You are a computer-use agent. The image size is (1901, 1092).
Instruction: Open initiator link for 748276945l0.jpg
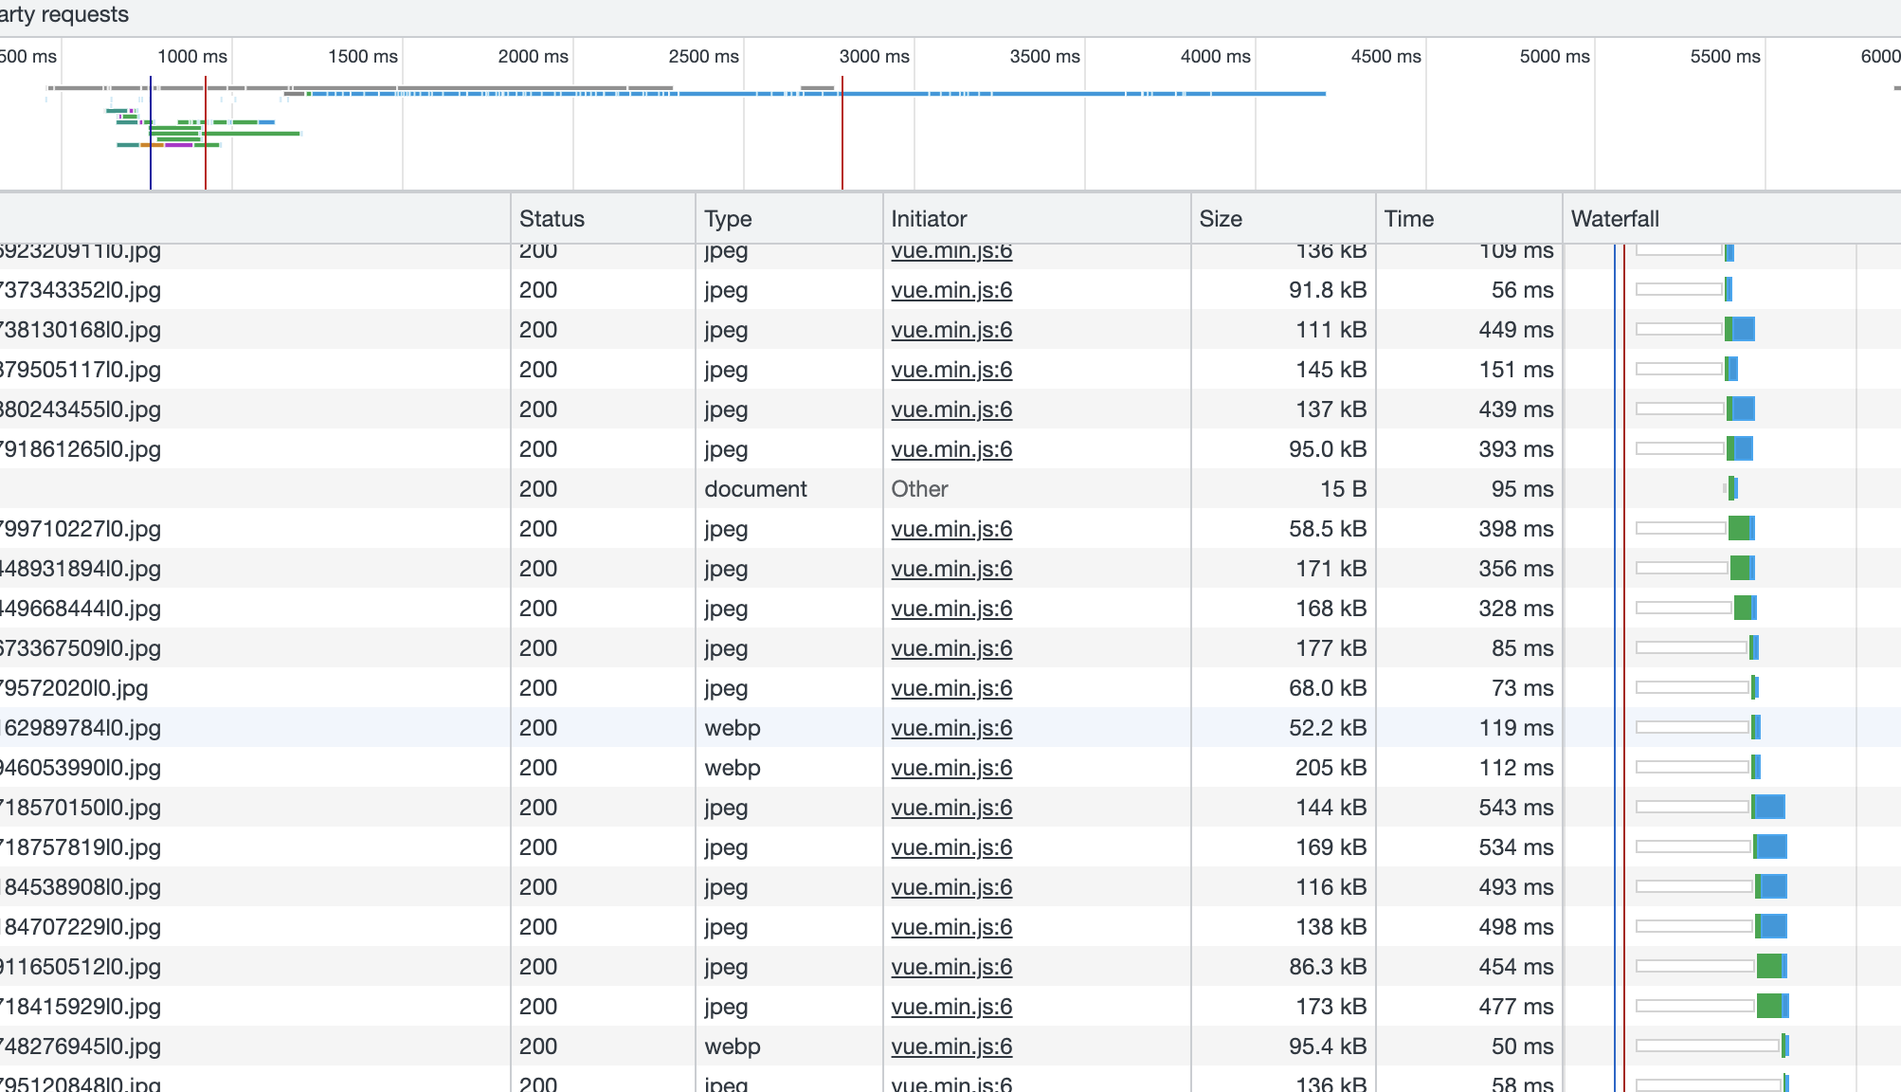click(950, 1046)
